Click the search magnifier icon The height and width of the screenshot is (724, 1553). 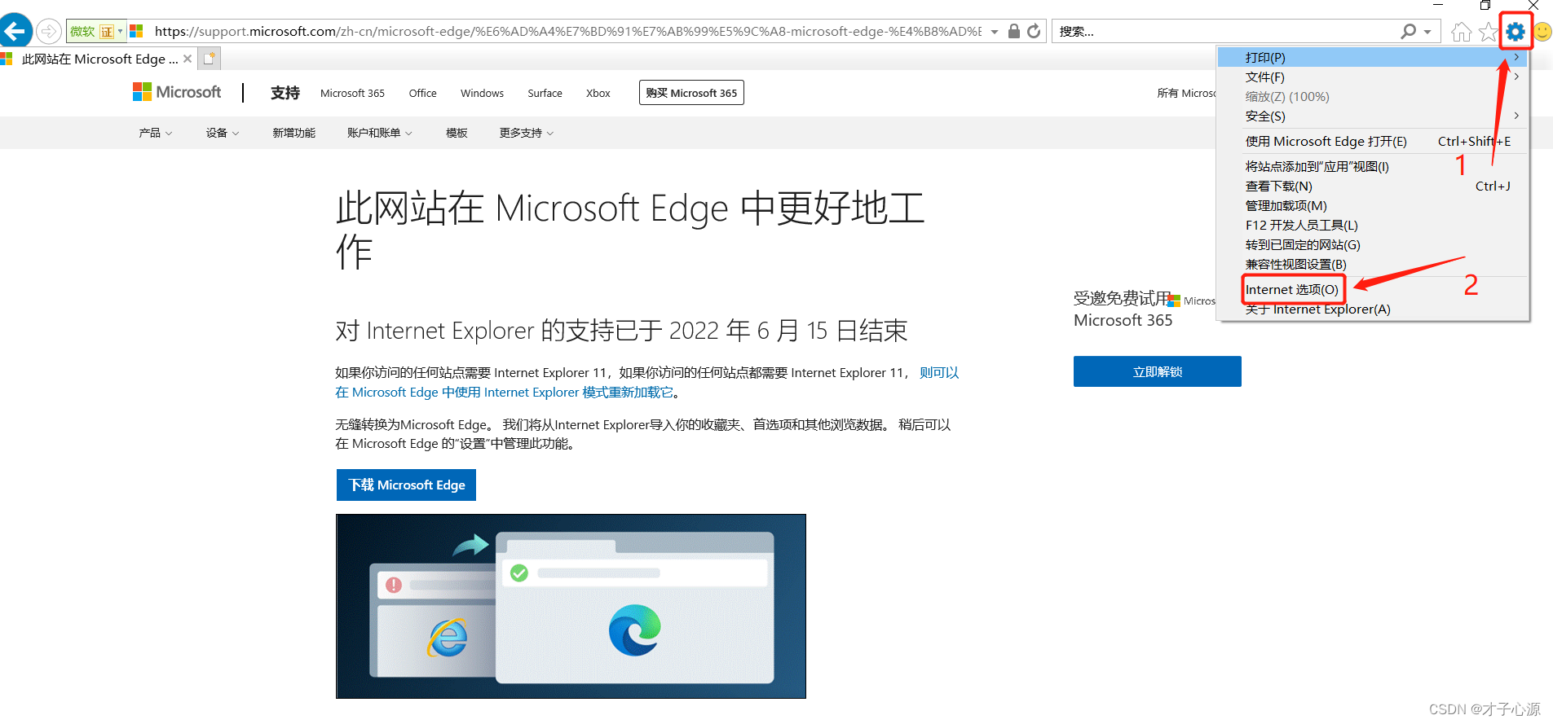coord(1408,31)
